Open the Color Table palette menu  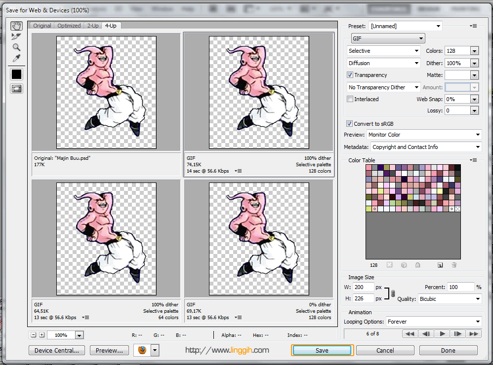coord(474,160)
